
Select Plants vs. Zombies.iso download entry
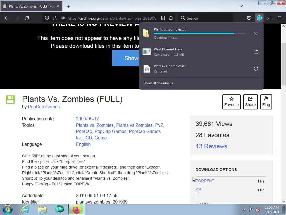pyautogui.click(x=201, y=69)
